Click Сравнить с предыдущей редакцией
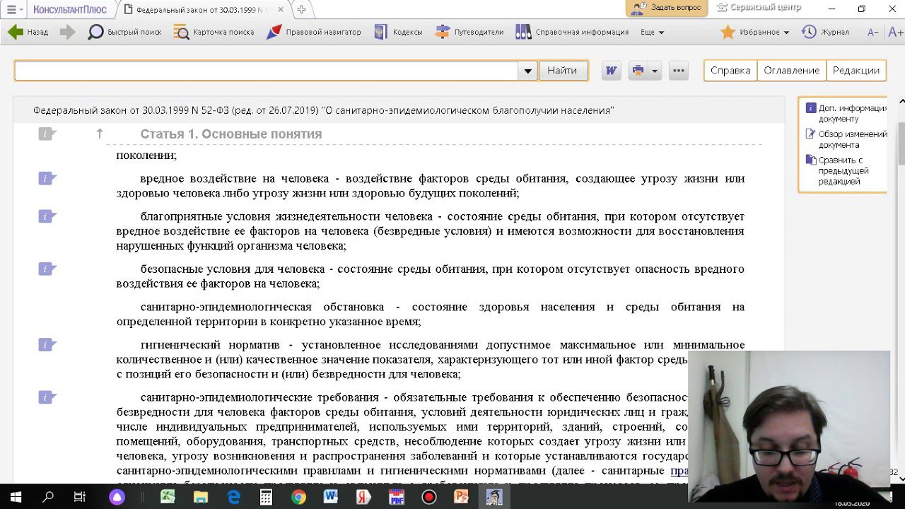This screenshot has height=509, width=905. (x=839, y=170)
